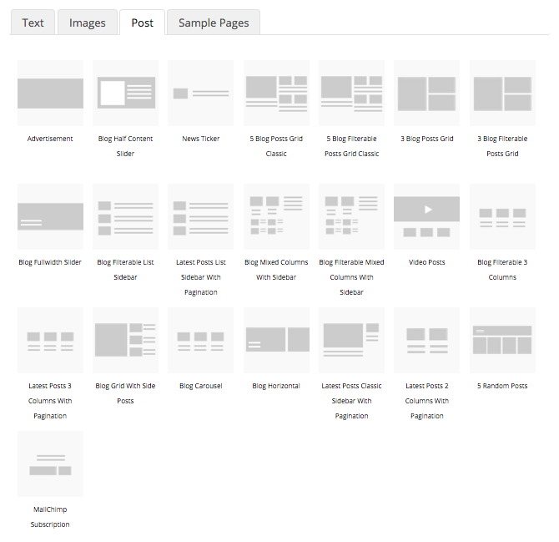Image resolution: width=559 pixels, height=542 pixels.
Task: Click the Blog Grid With Side Posts thumbnail
Action: pyautogui.click(x=125, y=340)
